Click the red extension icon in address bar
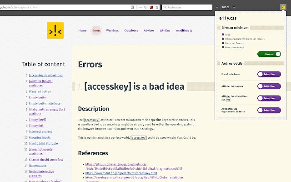Viewport: 291px width, 182px height. [151, 7]
